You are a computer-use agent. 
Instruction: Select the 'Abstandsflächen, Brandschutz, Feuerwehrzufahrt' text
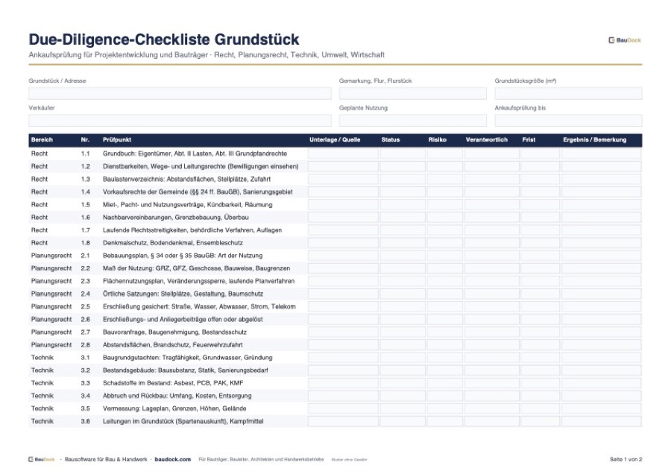coord(172,345)
